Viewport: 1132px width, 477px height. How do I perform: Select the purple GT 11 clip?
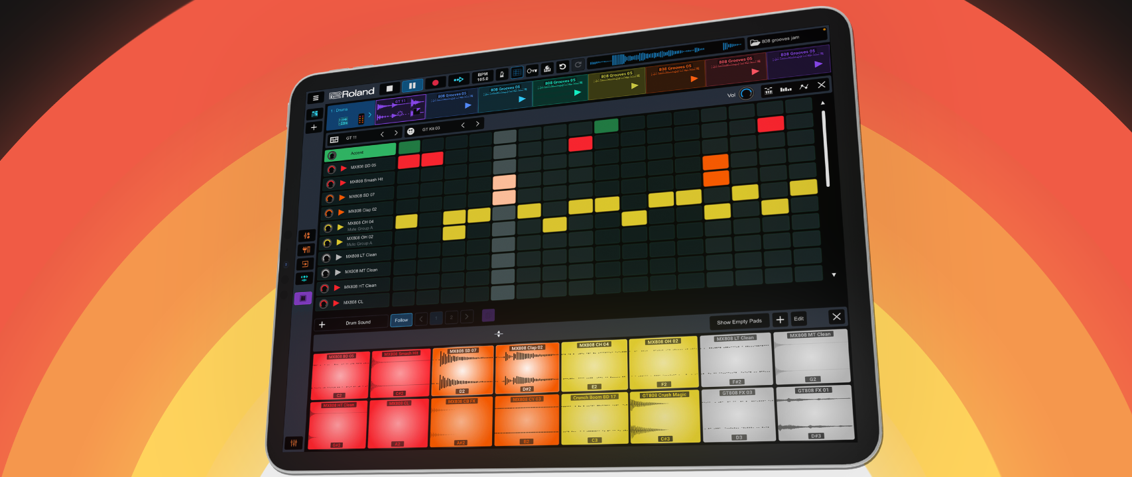pos(400,109)
